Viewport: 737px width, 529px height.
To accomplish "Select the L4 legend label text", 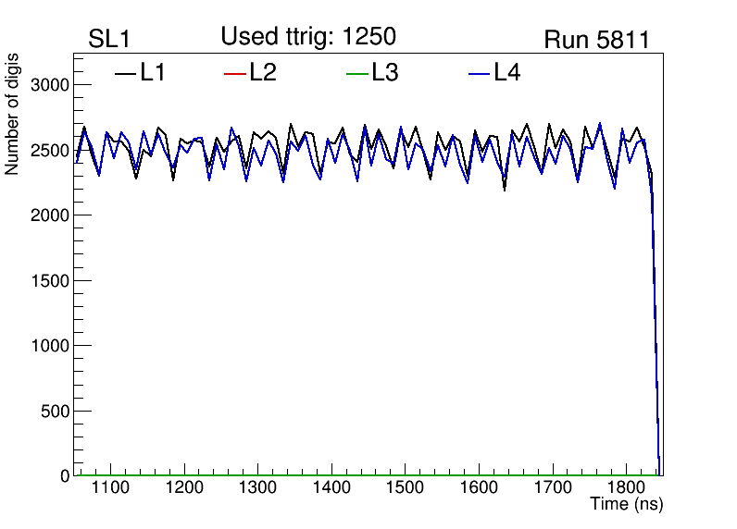I will click(506, 73).
